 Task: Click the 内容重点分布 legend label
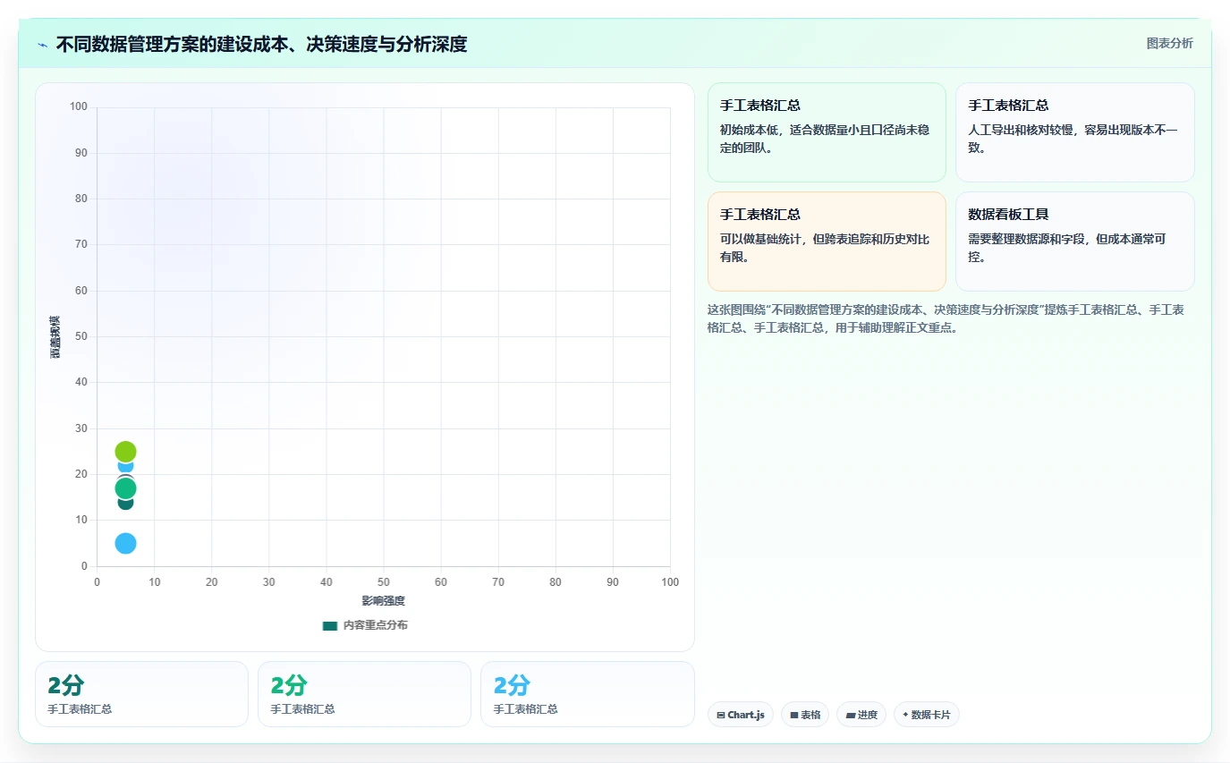click(376, 625)
